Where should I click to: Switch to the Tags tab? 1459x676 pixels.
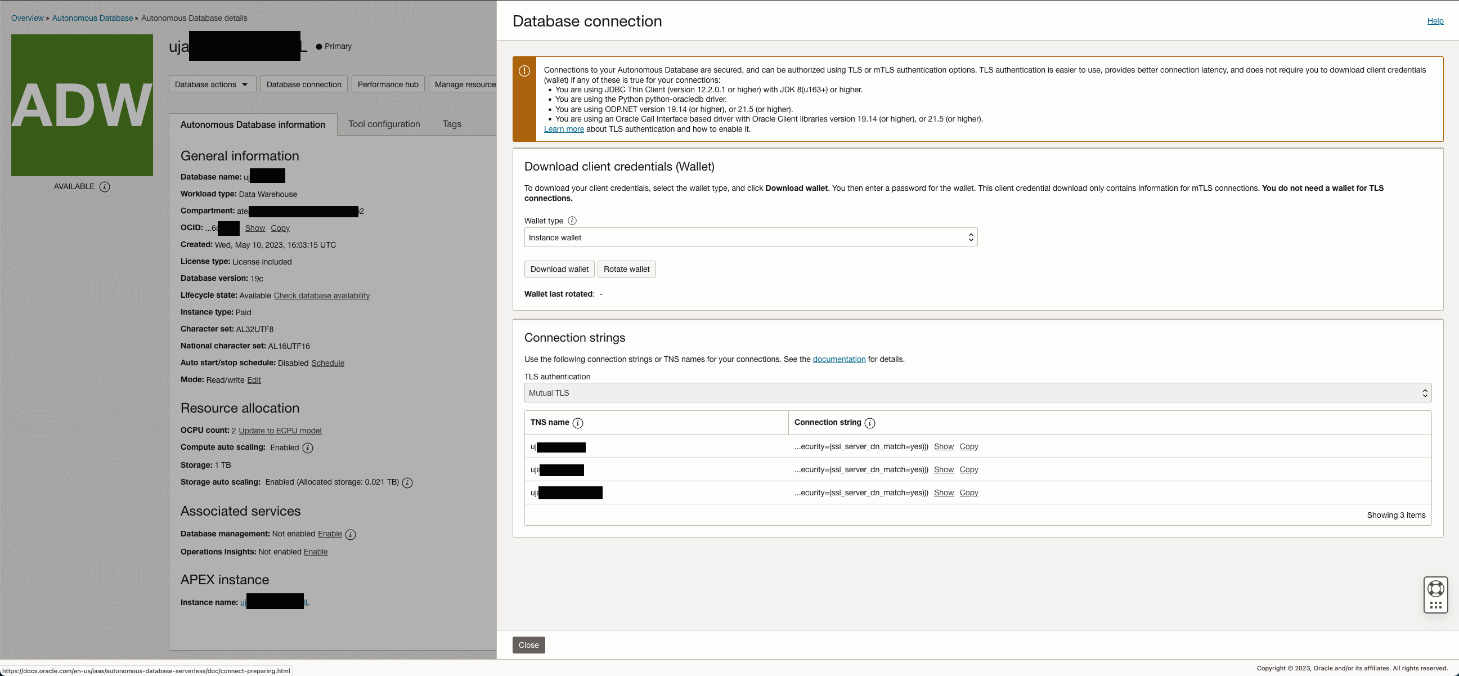point(452,123)
